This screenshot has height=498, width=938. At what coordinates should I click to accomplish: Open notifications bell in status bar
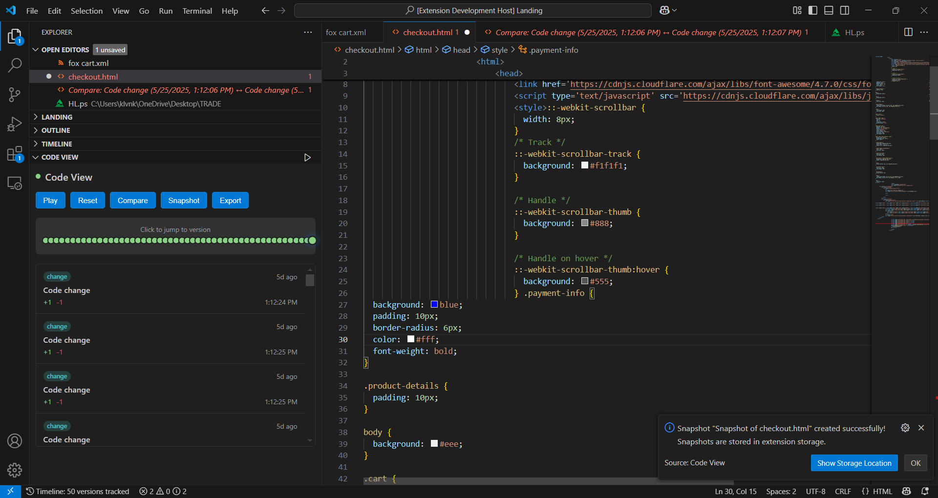click(925, 491)
